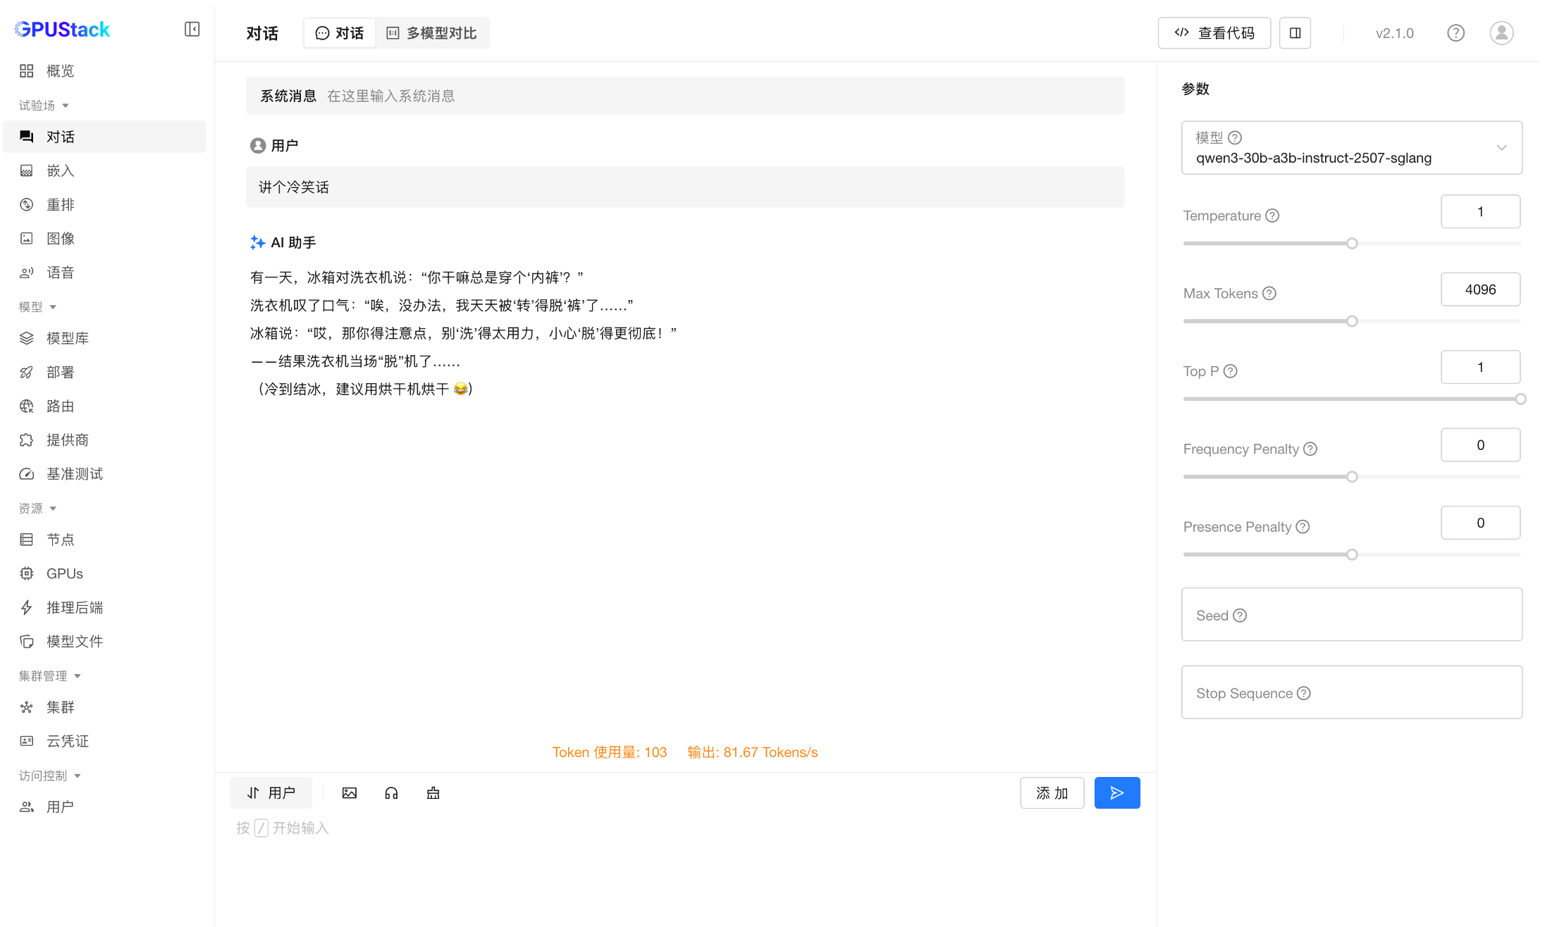Click the headphone audio input icon
This screenshot has width=1545, height=927.
(391, 792)
